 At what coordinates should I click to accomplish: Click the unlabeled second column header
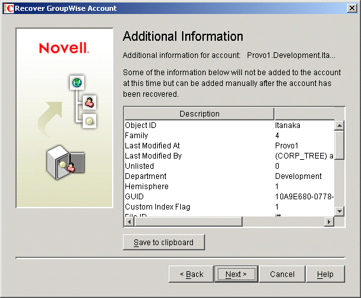point(304,114)
